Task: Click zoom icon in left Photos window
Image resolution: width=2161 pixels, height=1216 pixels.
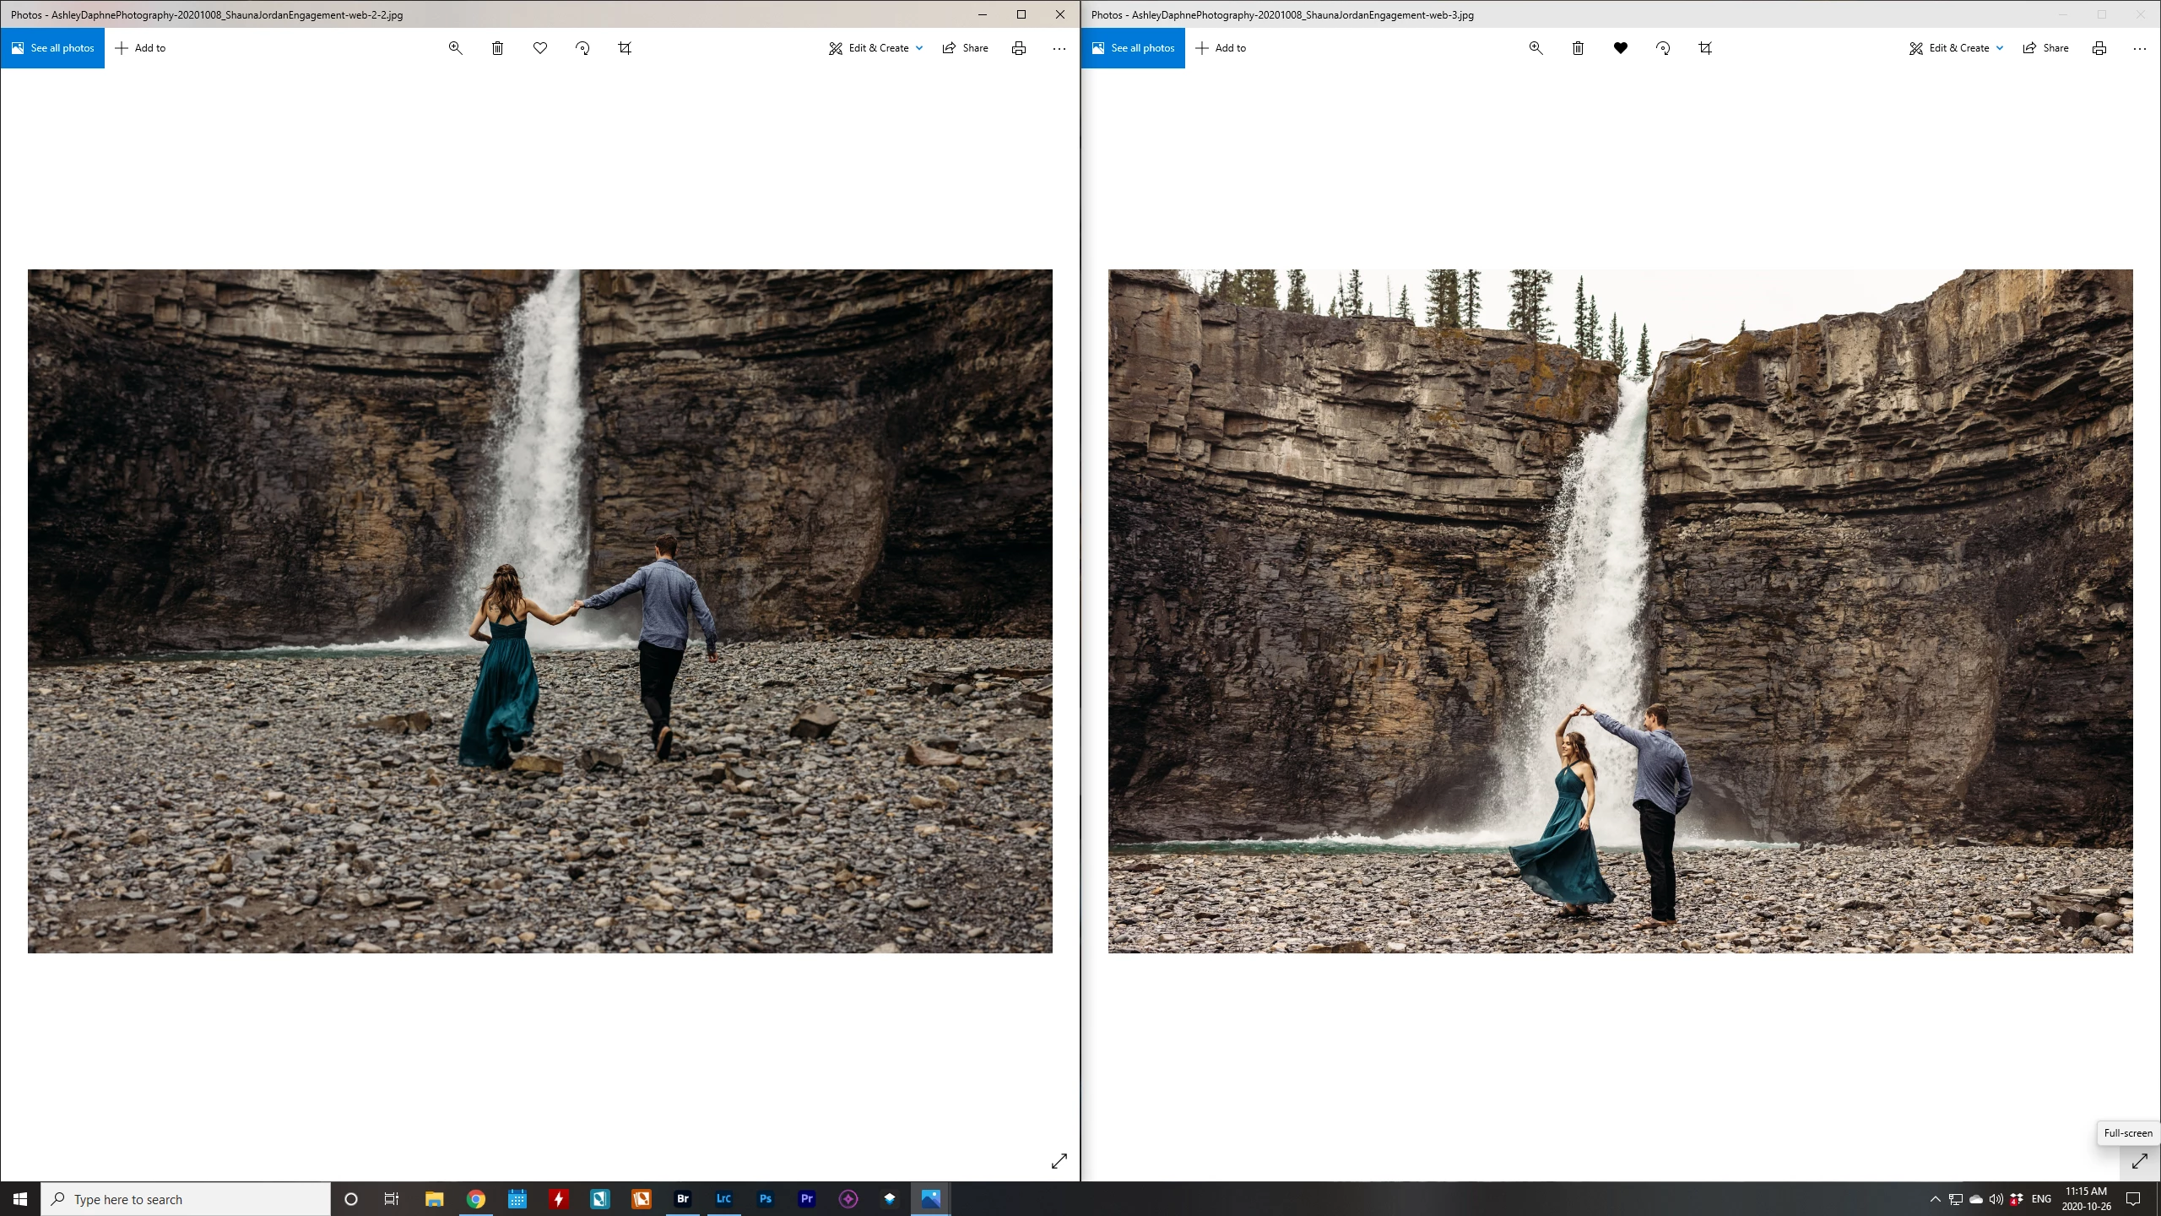Action: [455, 48]
